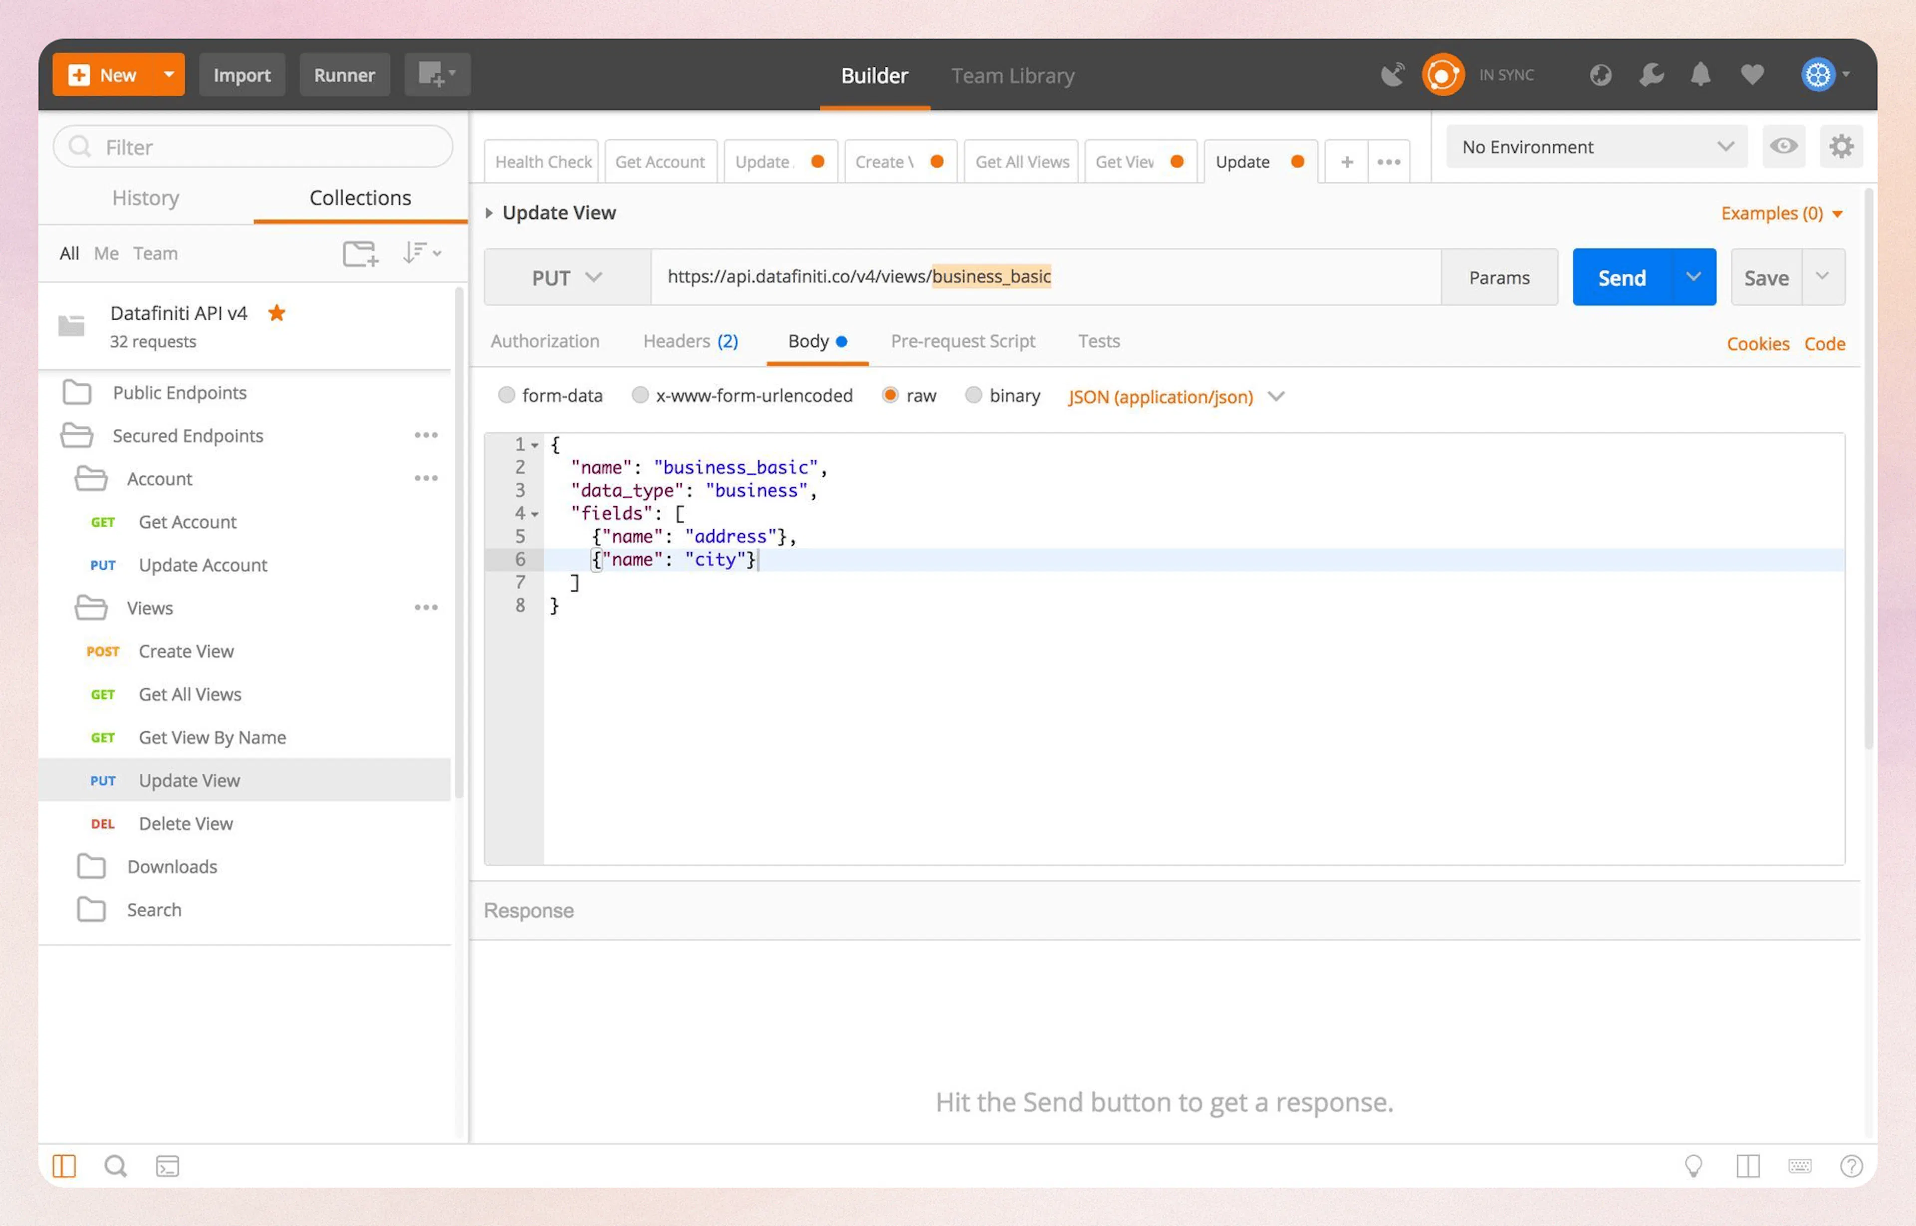
Task: Open keyboard shortcuts icon
Action: click(x=1801, y=1166)
